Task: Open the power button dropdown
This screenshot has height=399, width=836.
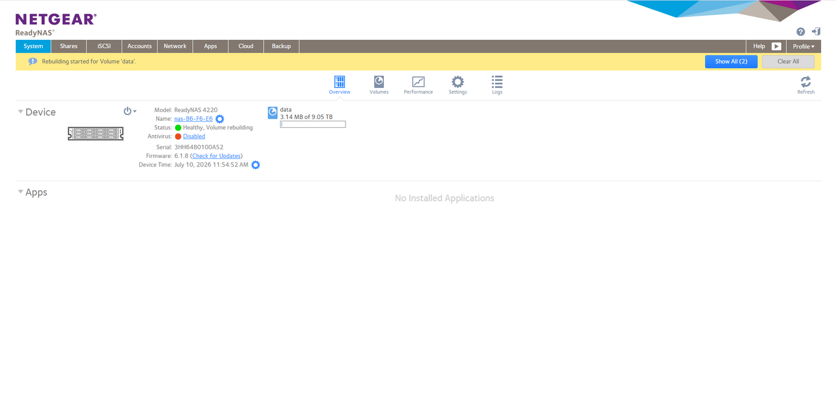Action: click(130, 111)
